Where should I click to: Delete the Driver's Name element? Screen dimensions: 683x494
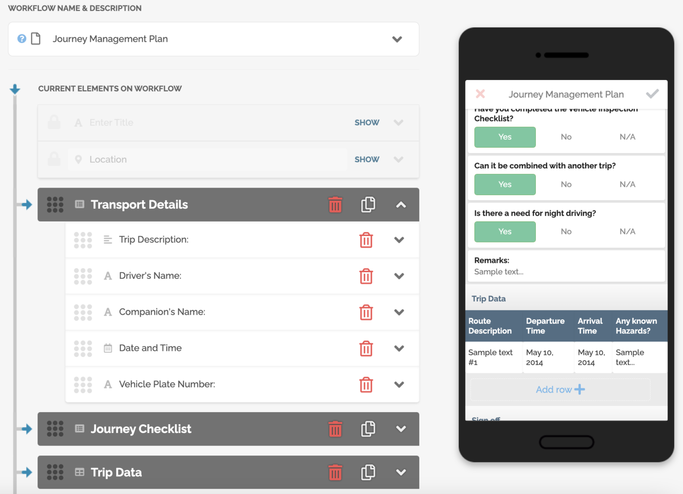pos(366,276)
